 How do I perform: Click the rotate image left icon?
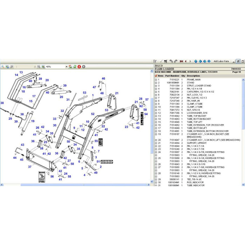[x=70, y=67]
